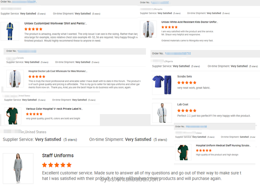Click the Hospital Uniform Nursing Scrubs thumbnail
This screenshot has height=185, width=260.
coord(183,152)
